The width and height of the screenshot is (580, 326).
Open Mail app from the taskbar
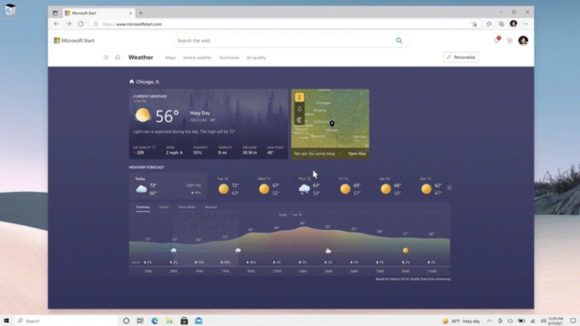tap(199, 321)
